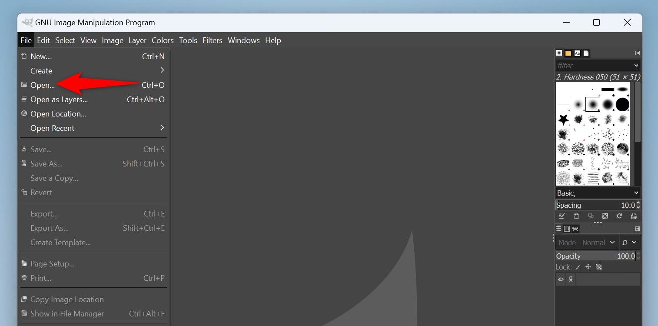The width and height of the screenshot is (658, 326).
Task: Switch to the Fonts dock tab
Action: tap(577, 53)
